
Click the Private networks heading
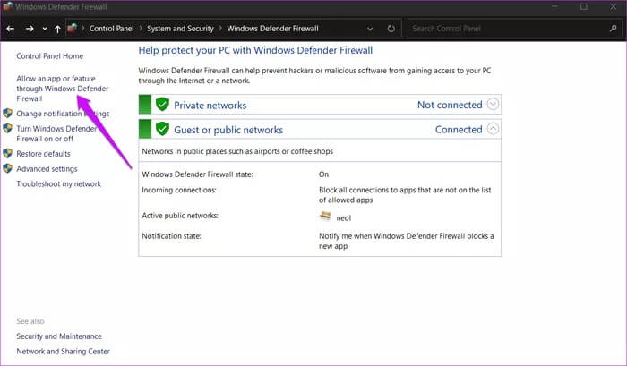(210, 106)
